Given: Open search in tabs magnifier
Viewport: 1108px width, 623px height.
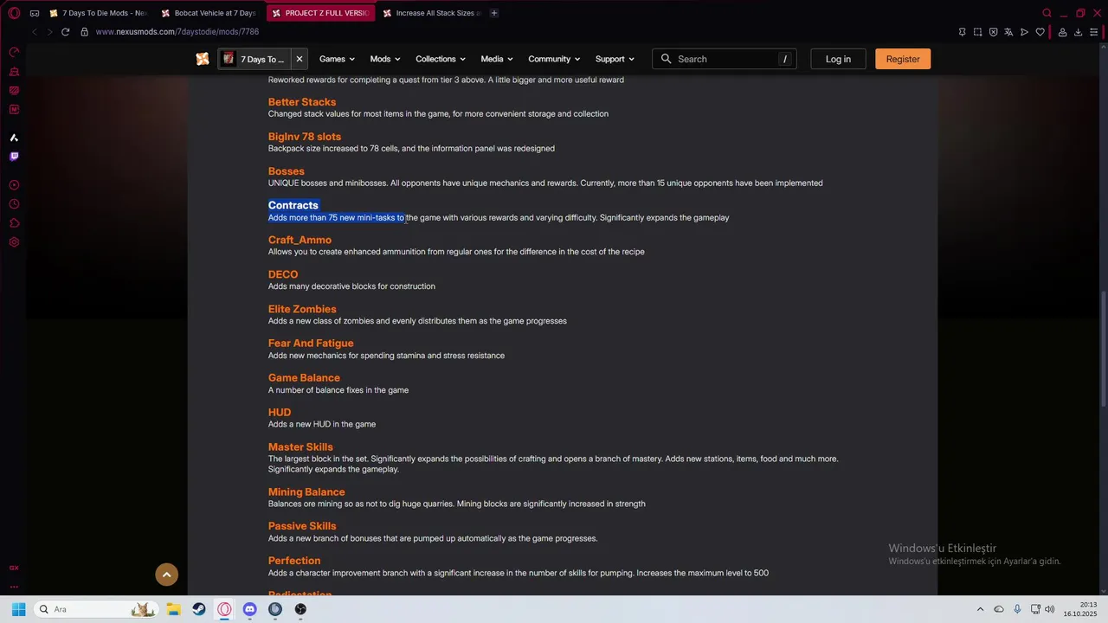Looking at the screenshot, I should 1047,13.
